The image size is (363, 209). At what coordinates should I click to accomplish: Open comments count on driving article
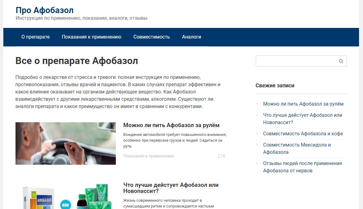pos(221,156)
